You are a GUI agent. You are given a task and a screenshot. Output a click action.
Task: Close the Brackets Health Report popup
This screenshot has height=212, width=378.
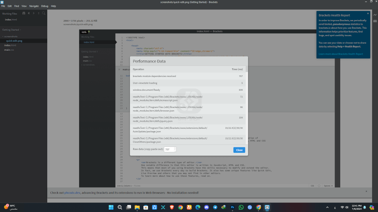pos(368,13)
